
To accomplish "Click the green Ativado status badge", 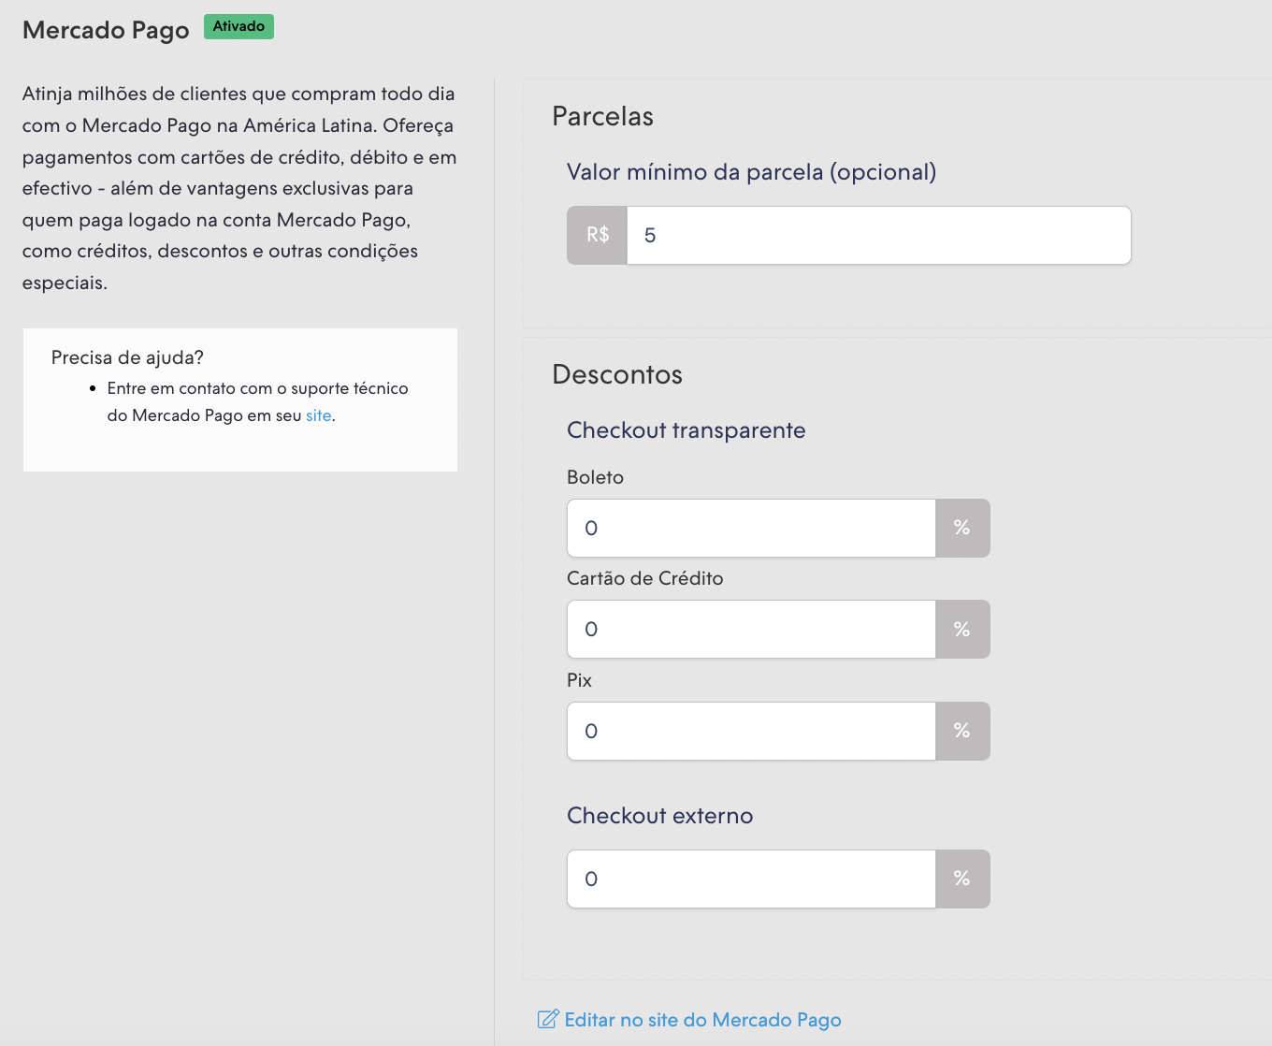I will (238, 26).
